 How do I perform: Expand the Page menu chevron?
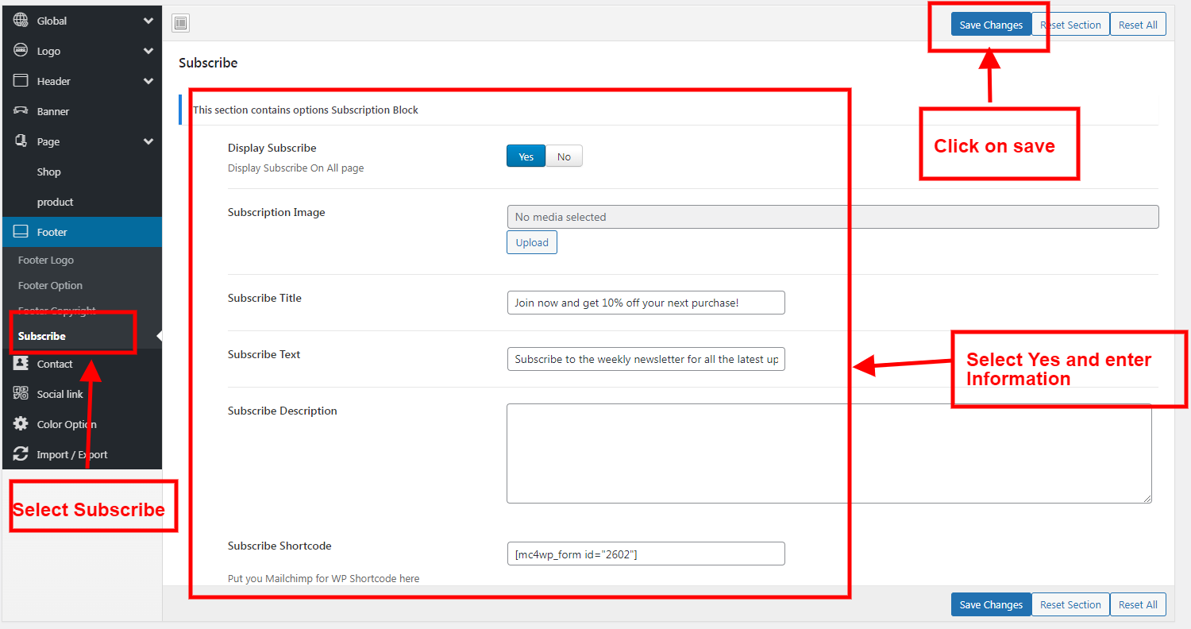[x=148, y=141]
